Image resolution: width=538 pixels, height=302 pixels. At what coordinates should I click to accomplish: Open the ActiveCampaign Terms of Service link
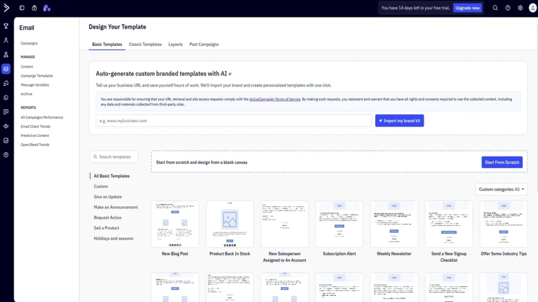pos(274,99)
